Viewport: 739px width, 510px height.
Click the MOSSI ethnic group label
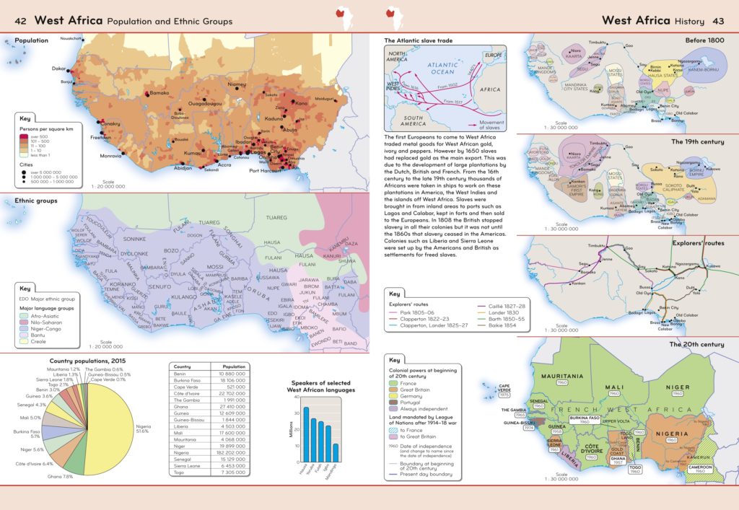215,267
